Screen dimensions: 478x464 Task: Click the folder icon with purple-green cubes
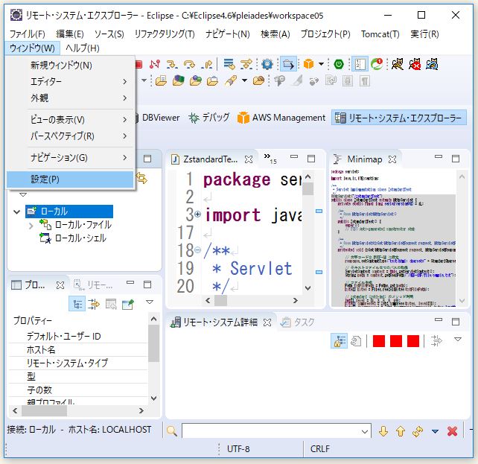click(x=179, y=80)
